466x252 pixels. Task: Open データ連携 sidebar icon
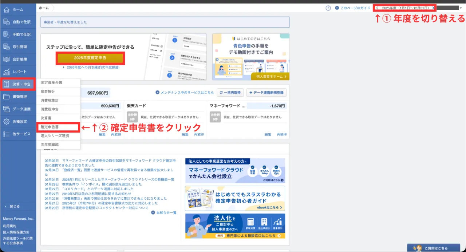6,109
